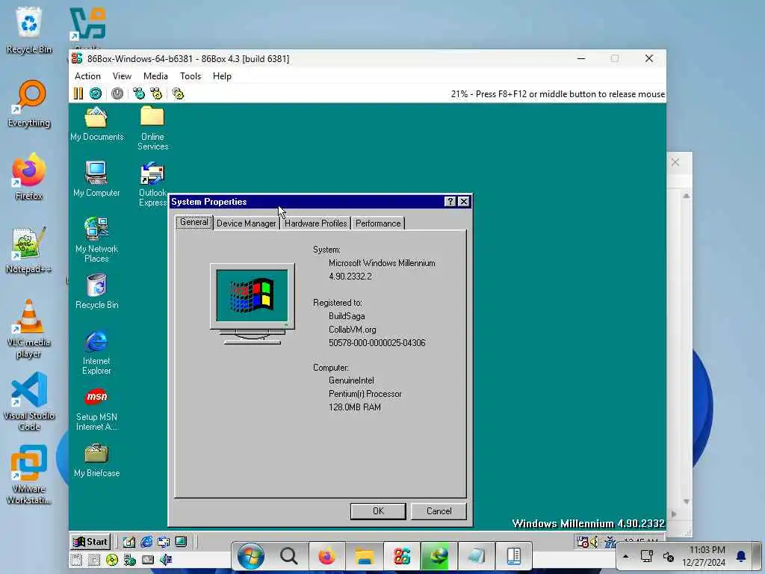
Task: Click the 86Box icon on the host taskbar
Action: 401,556
